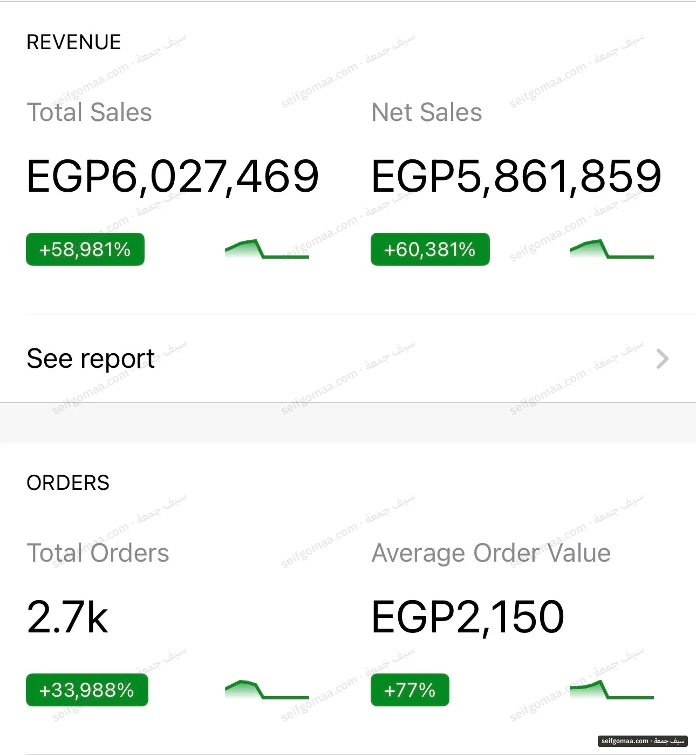Image resolution: width=696 pixels, height=755 pixels.
Task: Tap the chevron beside See report
Action: click(x=663, y=359)
